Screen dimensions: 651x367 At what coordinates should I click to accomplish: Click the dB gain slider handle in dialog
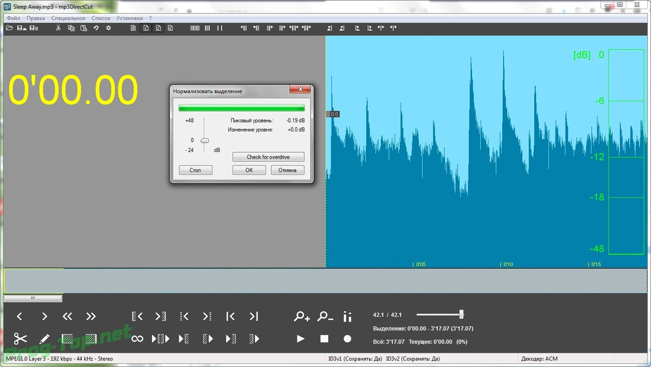click(x=205, y=140)
